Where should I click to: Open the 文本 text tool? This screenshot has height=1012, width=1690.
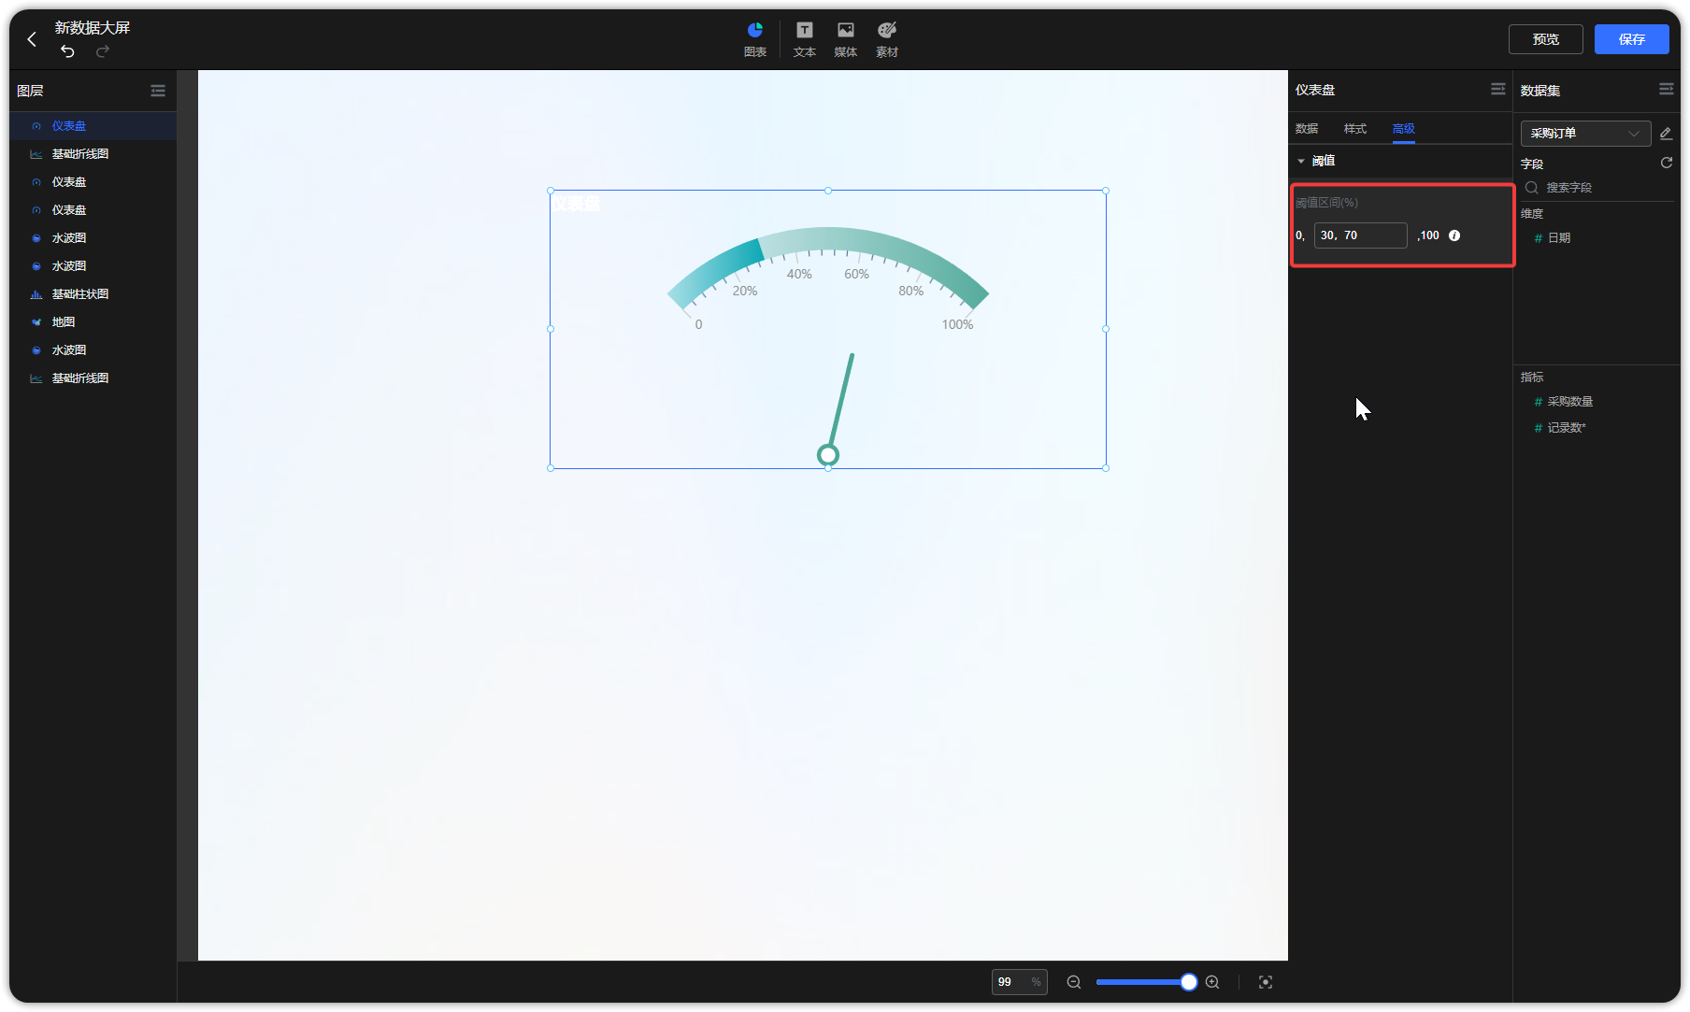[805, 39]
